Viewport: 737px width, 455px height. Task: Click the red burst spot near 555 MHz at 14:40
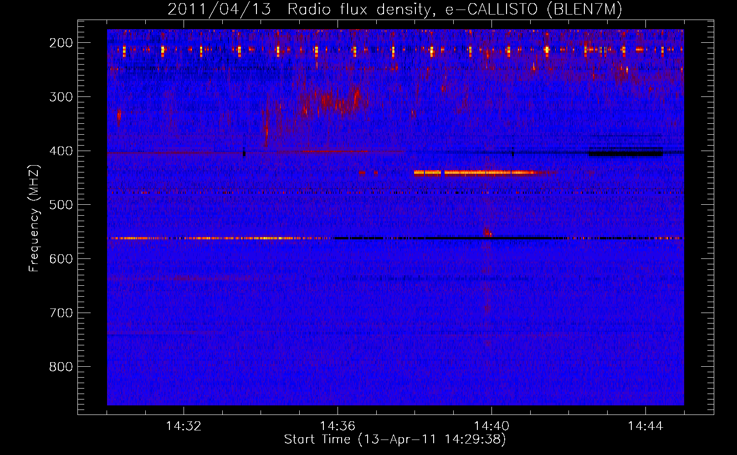coord(487,233)
